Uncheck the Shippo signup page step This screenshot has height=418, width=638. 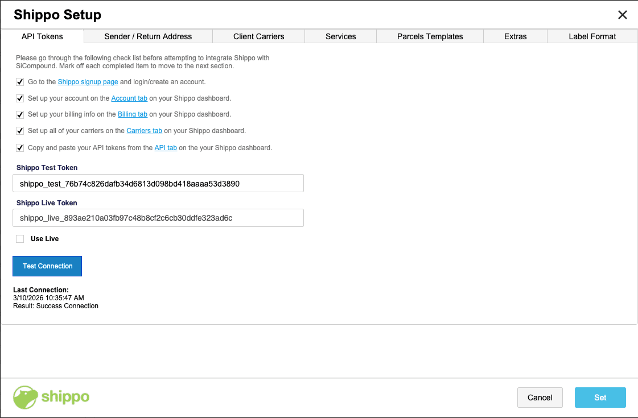[x=20, y=82]
